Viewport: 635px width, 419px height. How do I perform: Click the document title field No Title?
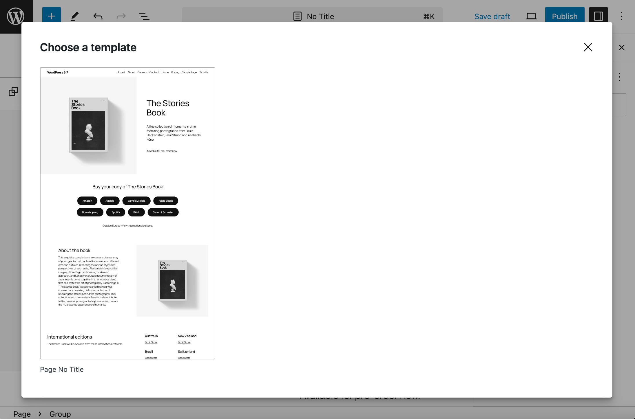coord(320,16)
